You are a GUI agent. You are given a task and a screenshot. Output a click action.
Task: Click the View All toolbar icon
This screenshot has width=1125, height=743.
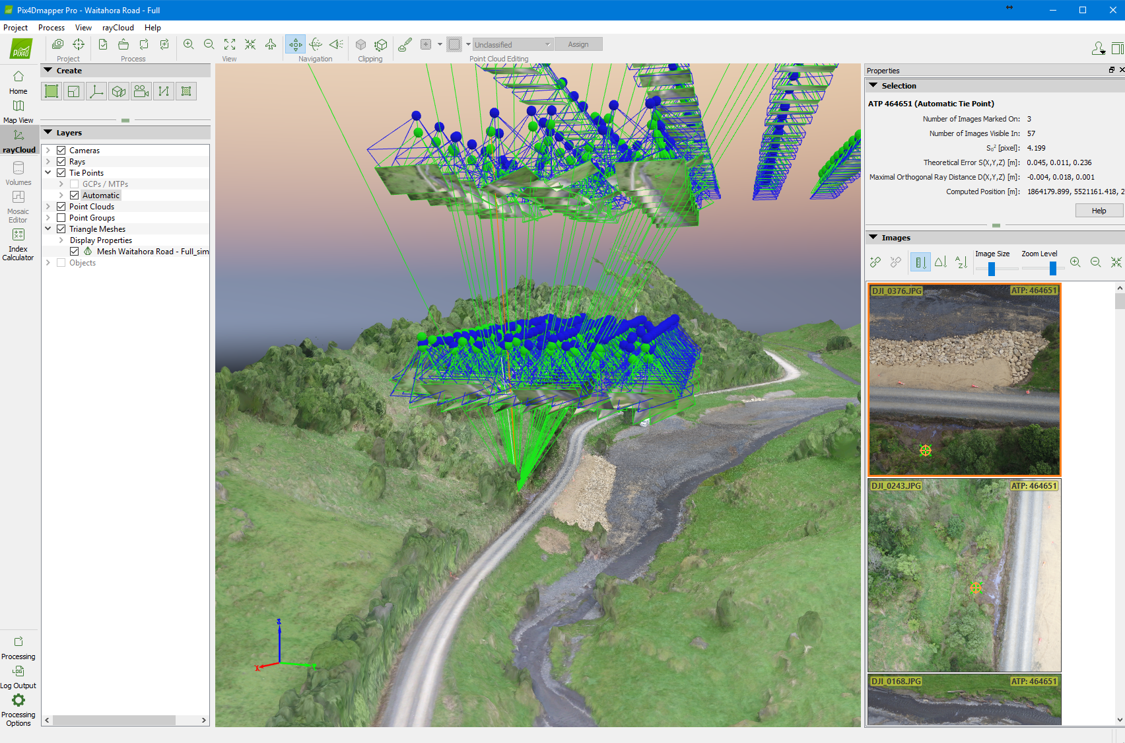pos(230,44)
